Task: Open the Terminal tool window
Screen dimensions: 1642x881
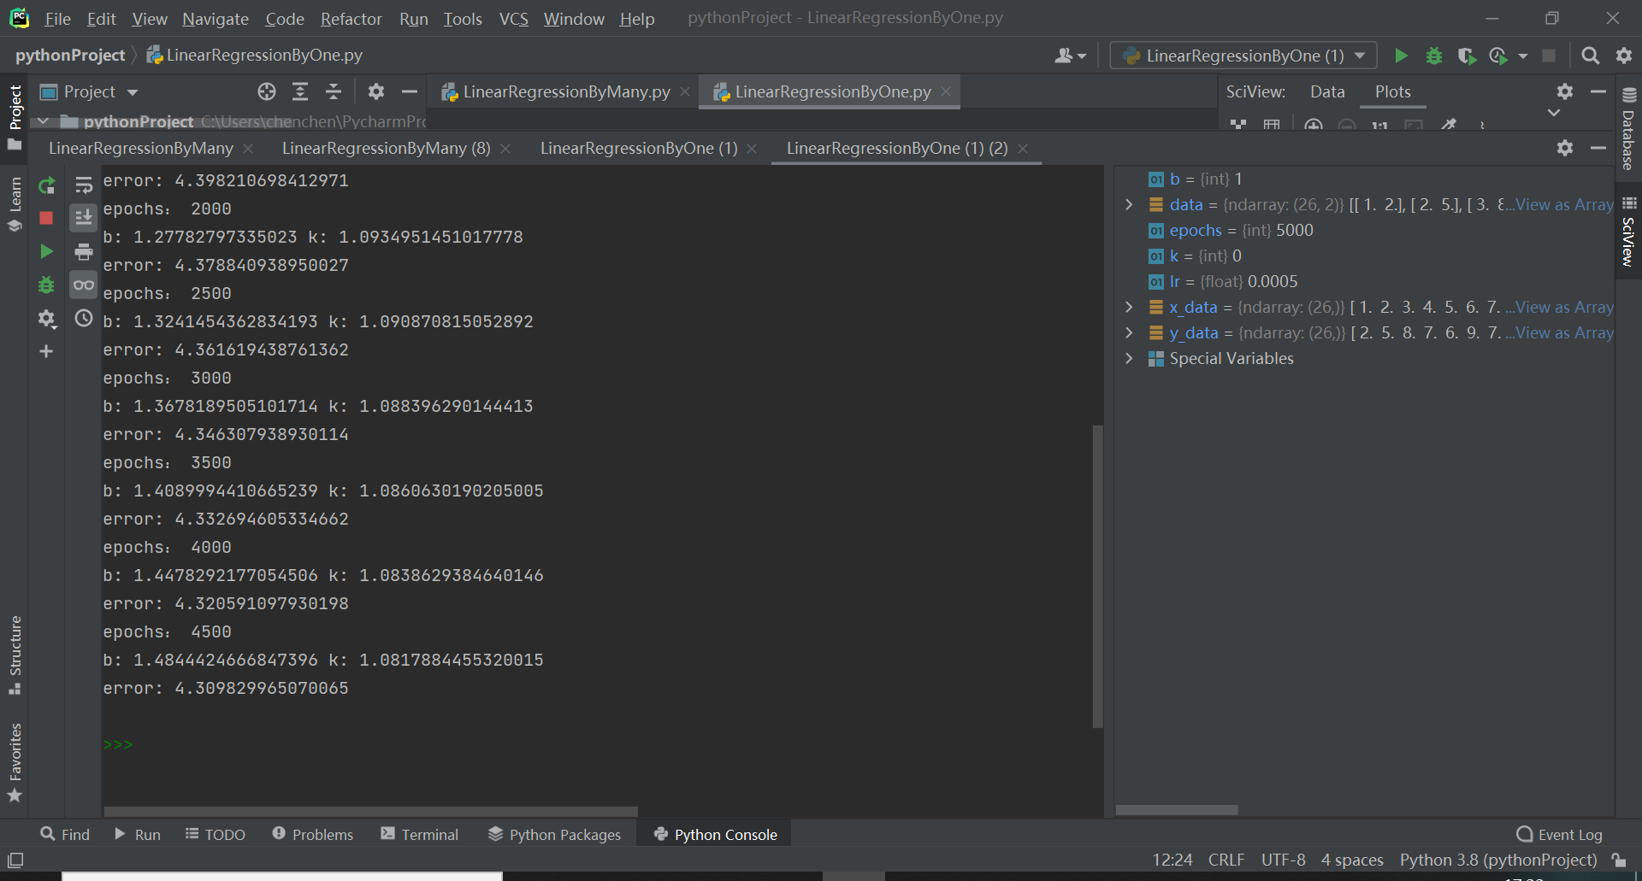Action: (x=419, y=834)
